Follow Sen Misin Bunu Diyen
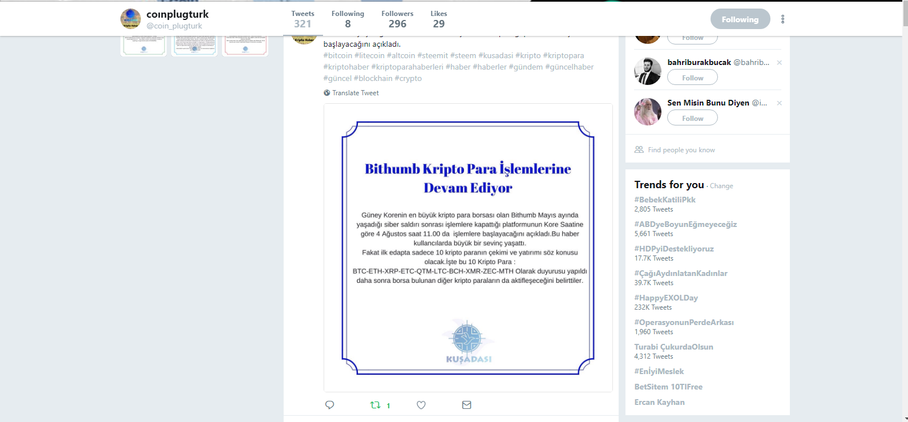The width and height of the screenshot is (908, 422). click(692, 118)
